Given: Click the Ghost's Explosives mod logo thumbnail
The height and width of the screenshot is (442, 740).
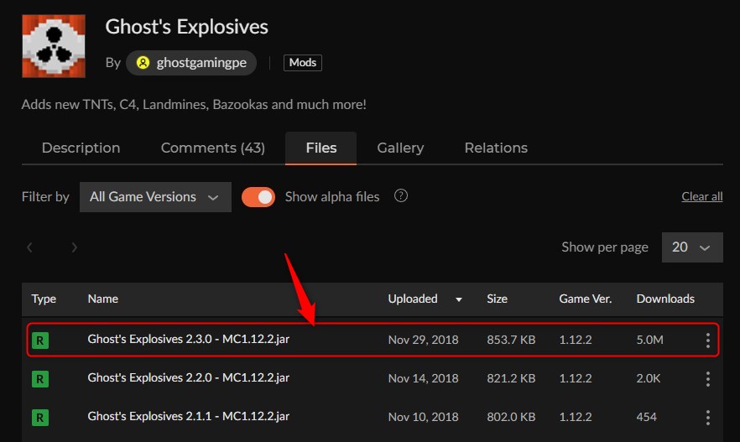Looking at the screenshot, I should pos(54,46).
